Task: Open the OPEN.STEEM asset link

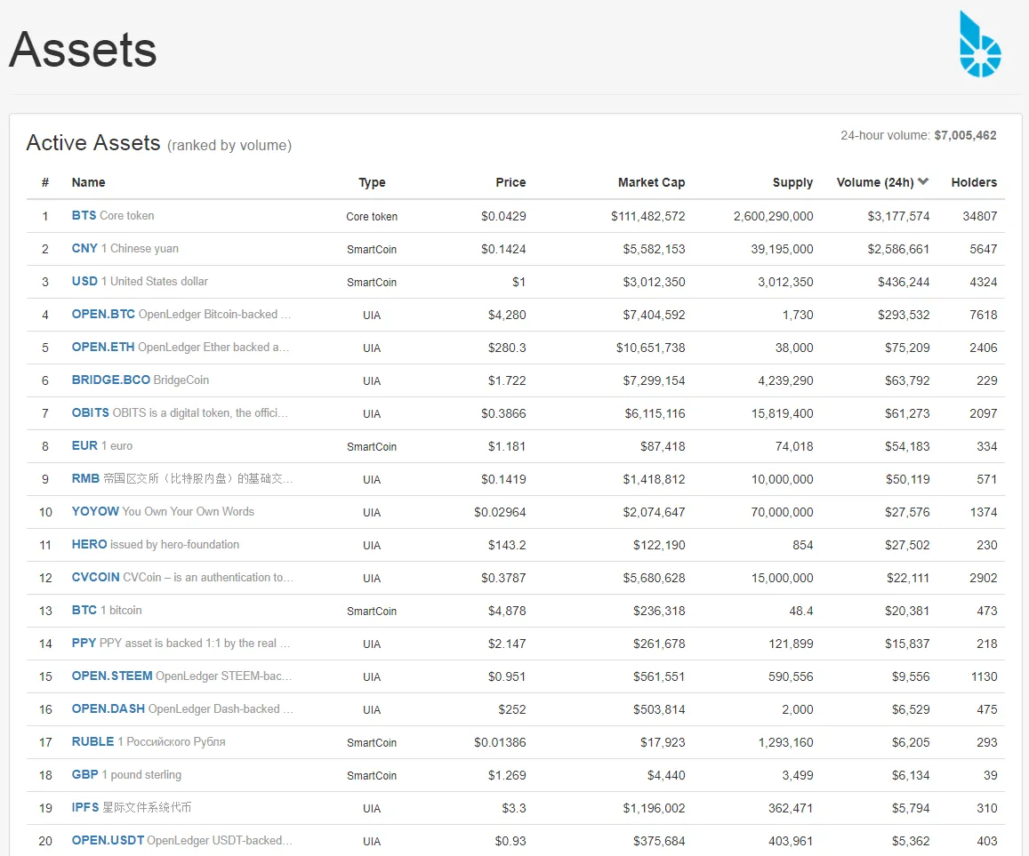Action: coord(112,676)
